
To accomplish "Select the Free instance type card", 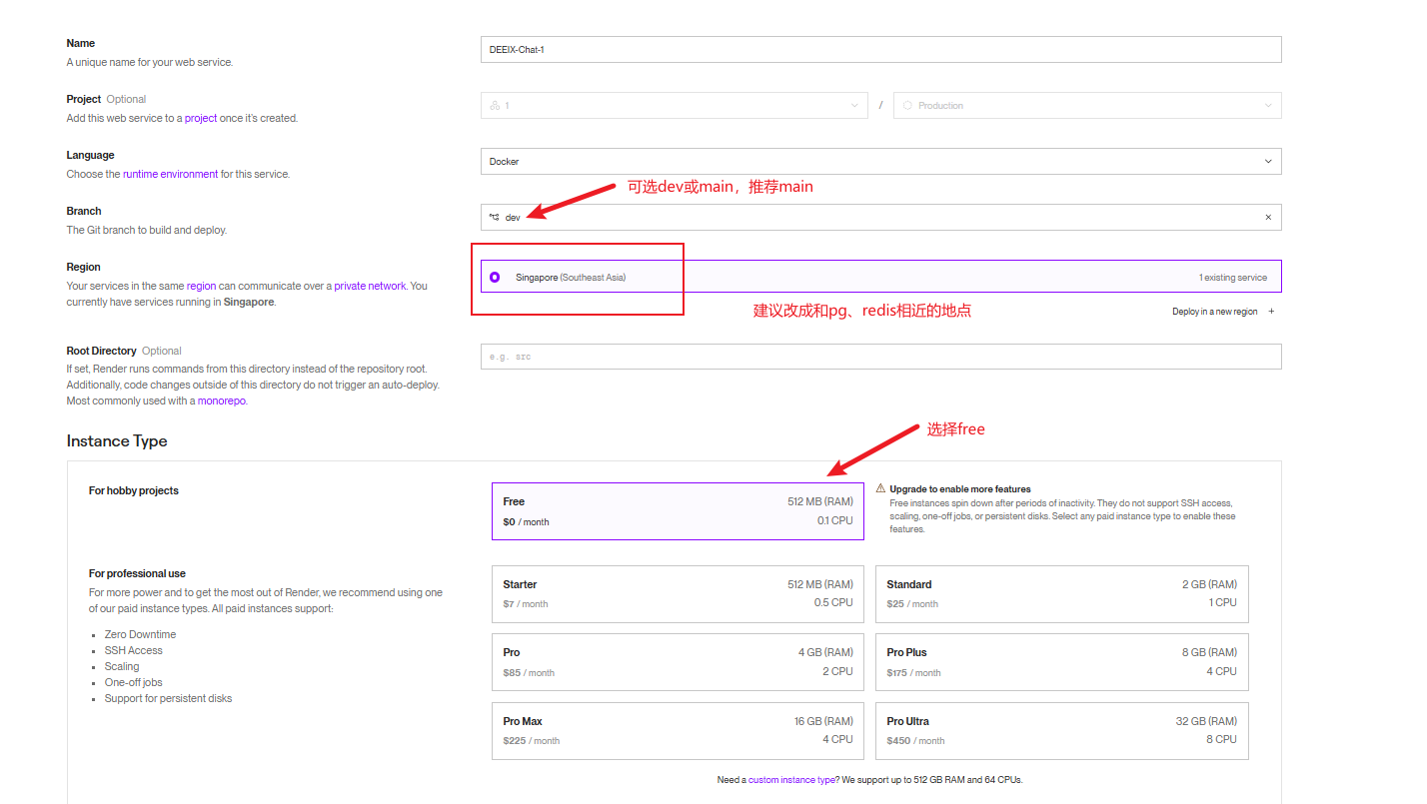I will (x=678, y=511).
